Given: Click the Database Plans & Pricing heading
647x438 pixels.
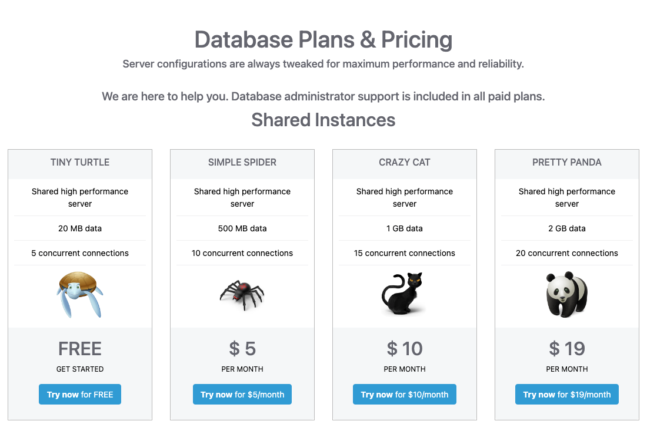Looking at the screenshot, I should 323,40.
